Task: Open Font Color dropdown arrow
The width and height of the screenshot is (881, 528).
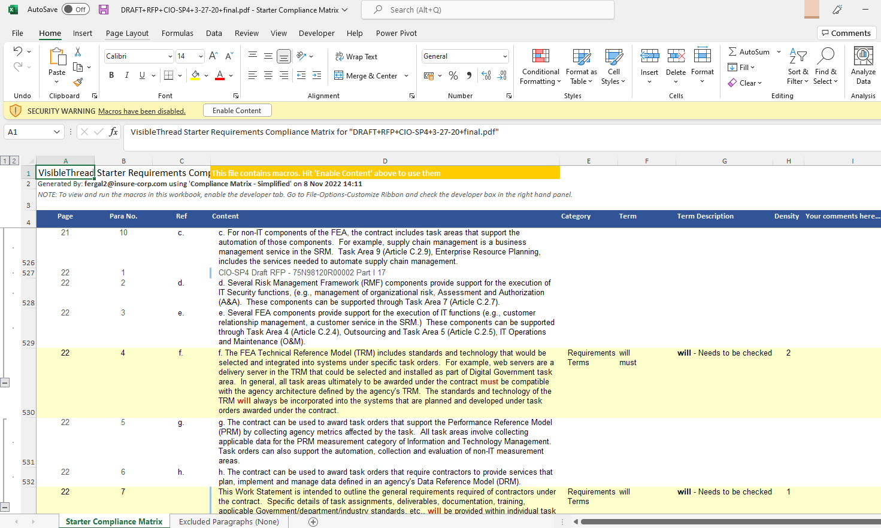Action: tap(231, 75)
